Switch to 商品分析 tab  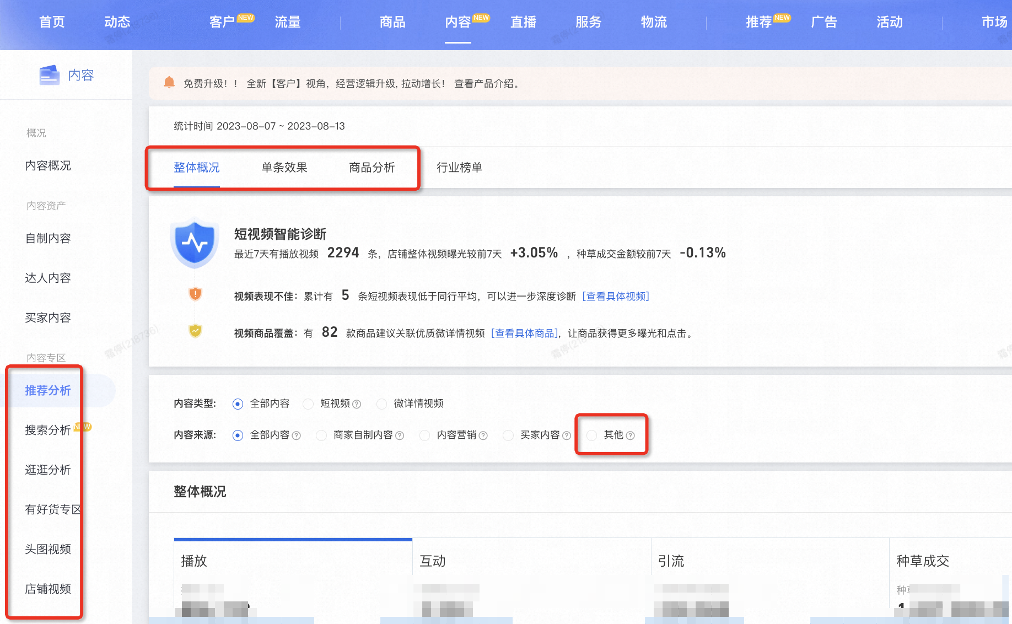tap(372, 168)
